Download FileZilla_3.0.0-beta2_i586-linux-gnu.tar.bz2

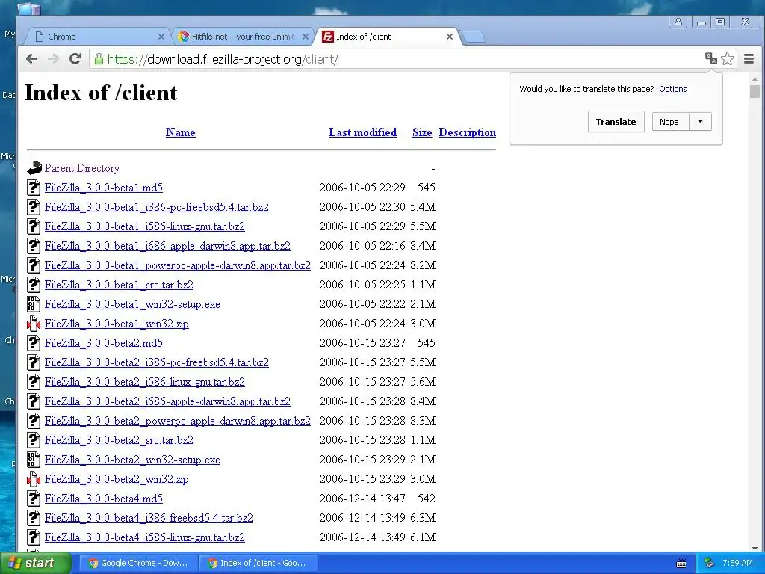point(145,382)
